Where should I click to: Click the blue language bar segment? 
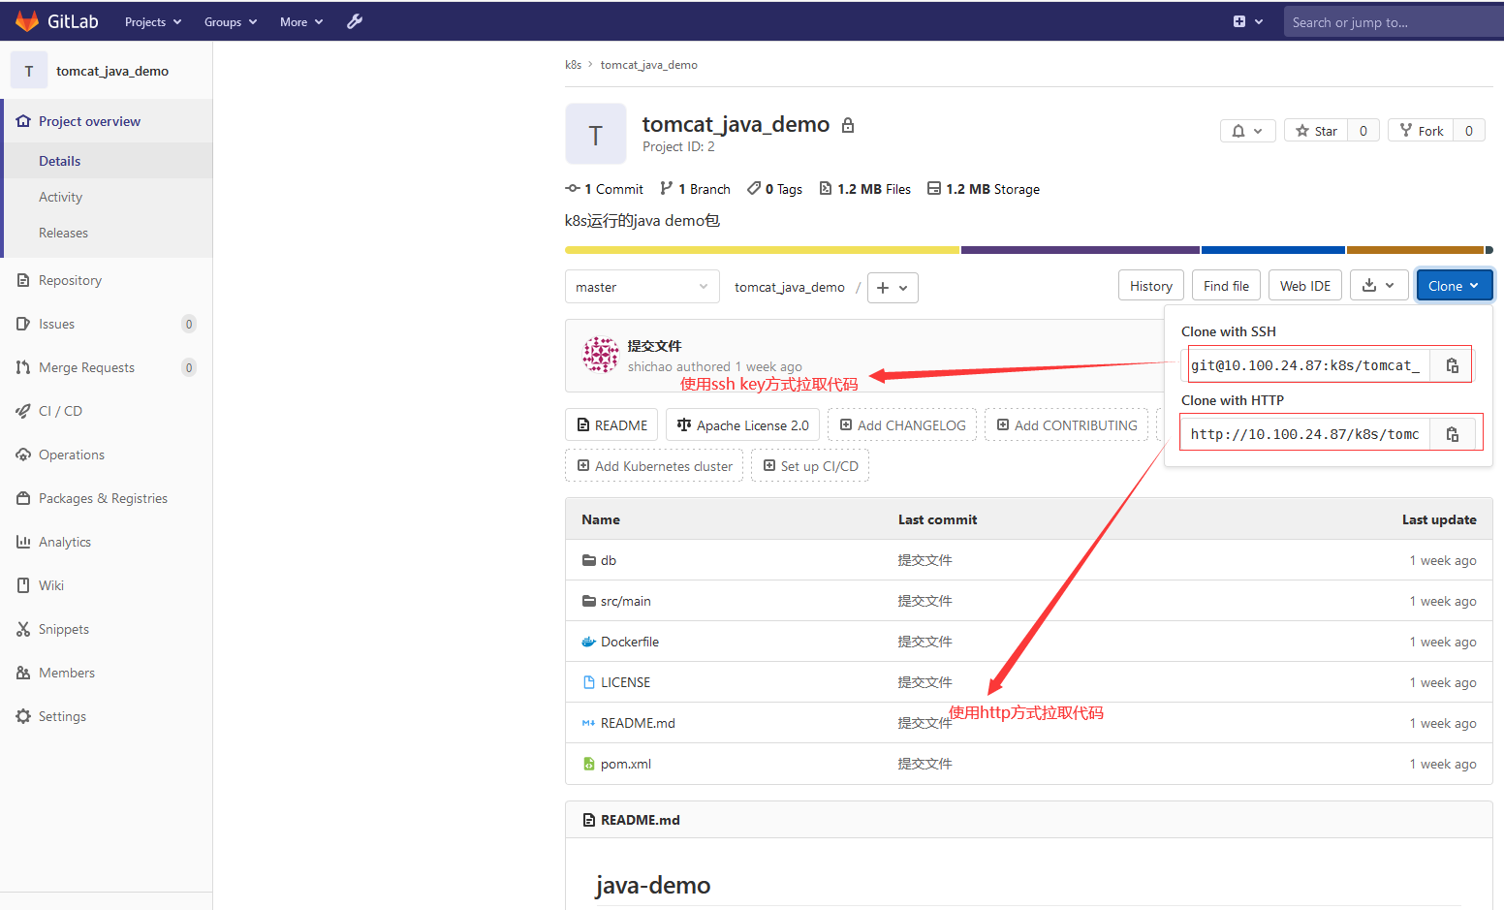click(1273, 250)
